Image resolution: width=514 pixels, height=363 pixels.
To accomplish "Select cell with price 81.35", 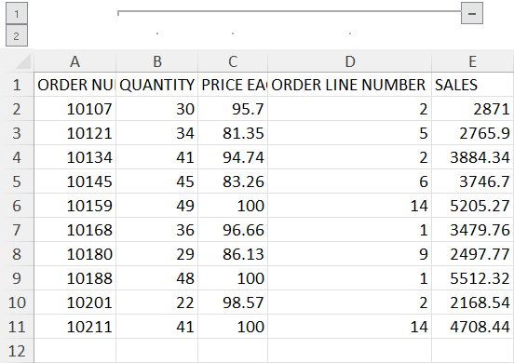I will click(x=233, y=133).
